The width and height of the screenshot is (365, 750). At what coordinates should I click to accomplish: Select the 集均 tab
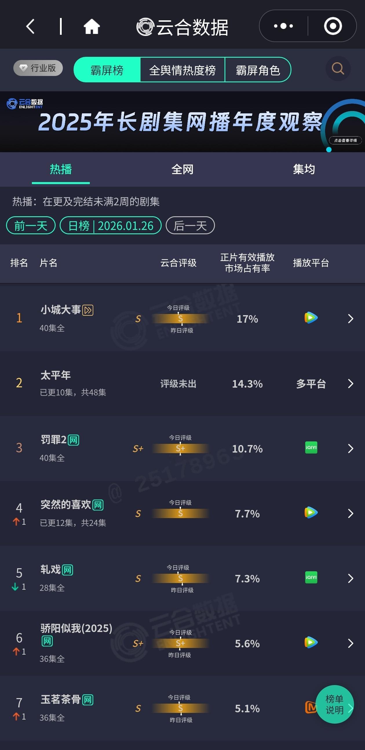click(x=304, y=170)
